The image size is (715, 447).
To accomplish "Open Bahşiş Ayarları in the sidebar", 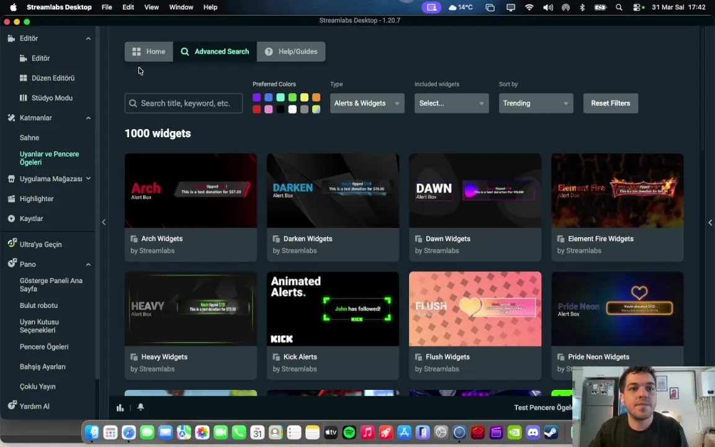I will pyautogui.click(x=43, y=367).
